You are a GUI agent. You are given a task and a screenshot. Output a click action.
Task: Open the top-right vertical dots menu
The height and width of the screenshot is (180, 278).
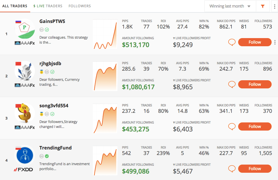pyautogui.click(x=275, y=6)
